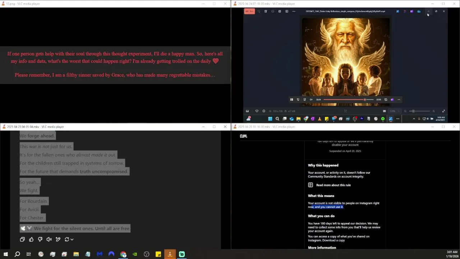Open NordVPN from the taskbar
The image size is (460, 259).
(111, 254)
